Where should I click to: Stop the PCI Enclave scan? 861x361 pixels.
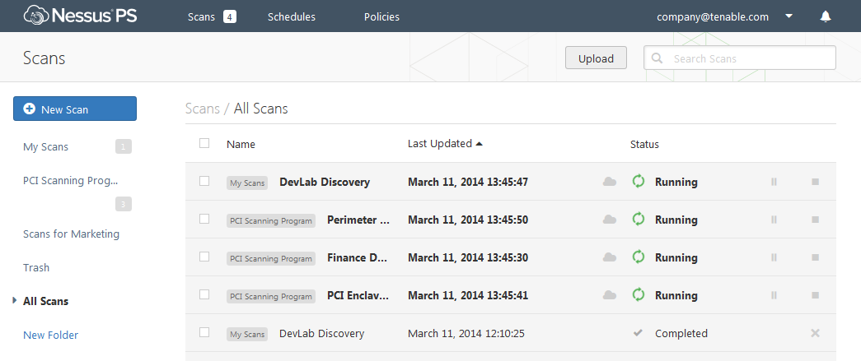[815, 295]
